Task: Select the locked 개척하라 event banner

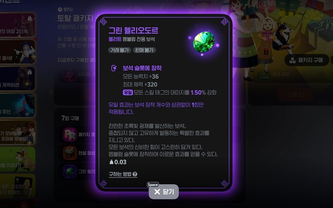Action: coord(17,78)
